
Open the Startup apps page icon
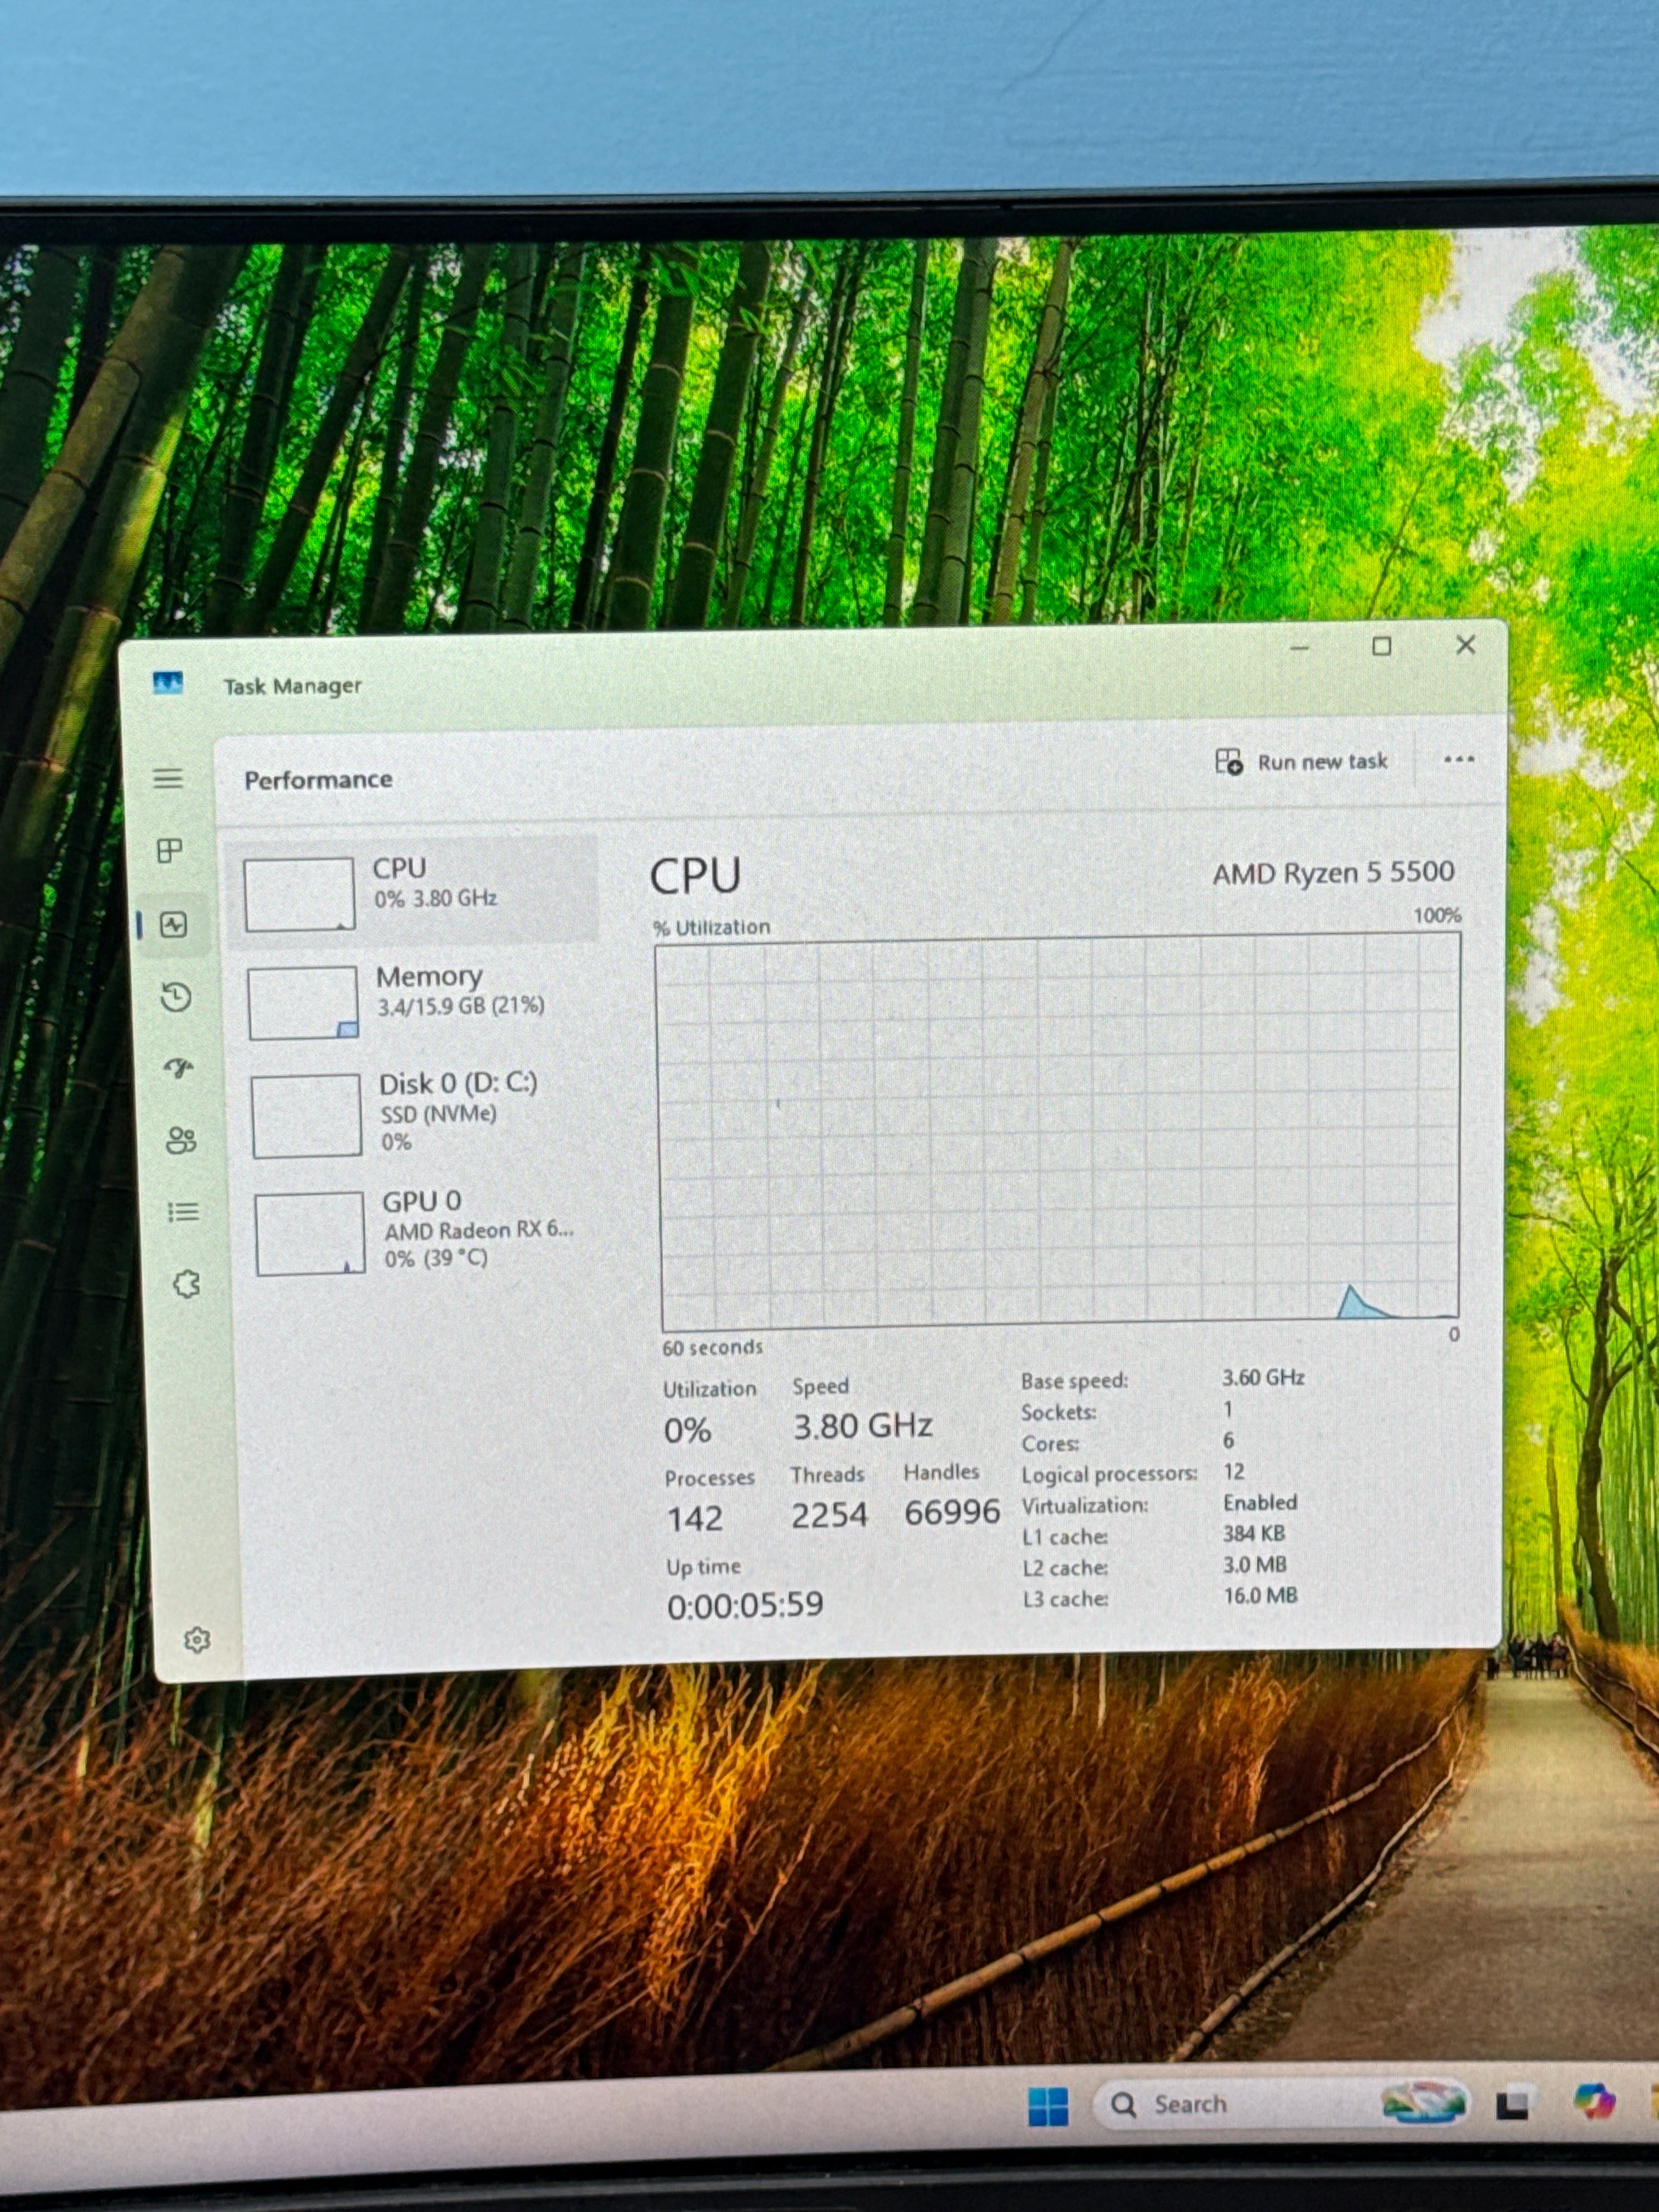pyautogui.click(x=179, y=1069)
